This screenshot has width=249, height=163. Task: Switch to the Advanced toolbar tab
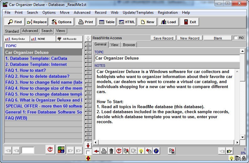coord(30,31)
